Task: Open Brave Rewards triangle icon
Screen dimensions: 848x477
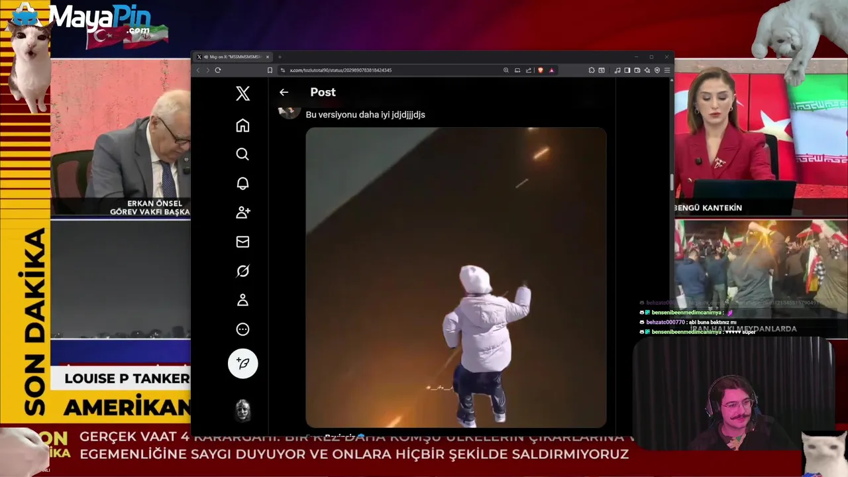Action: click(x=552, y=70)
